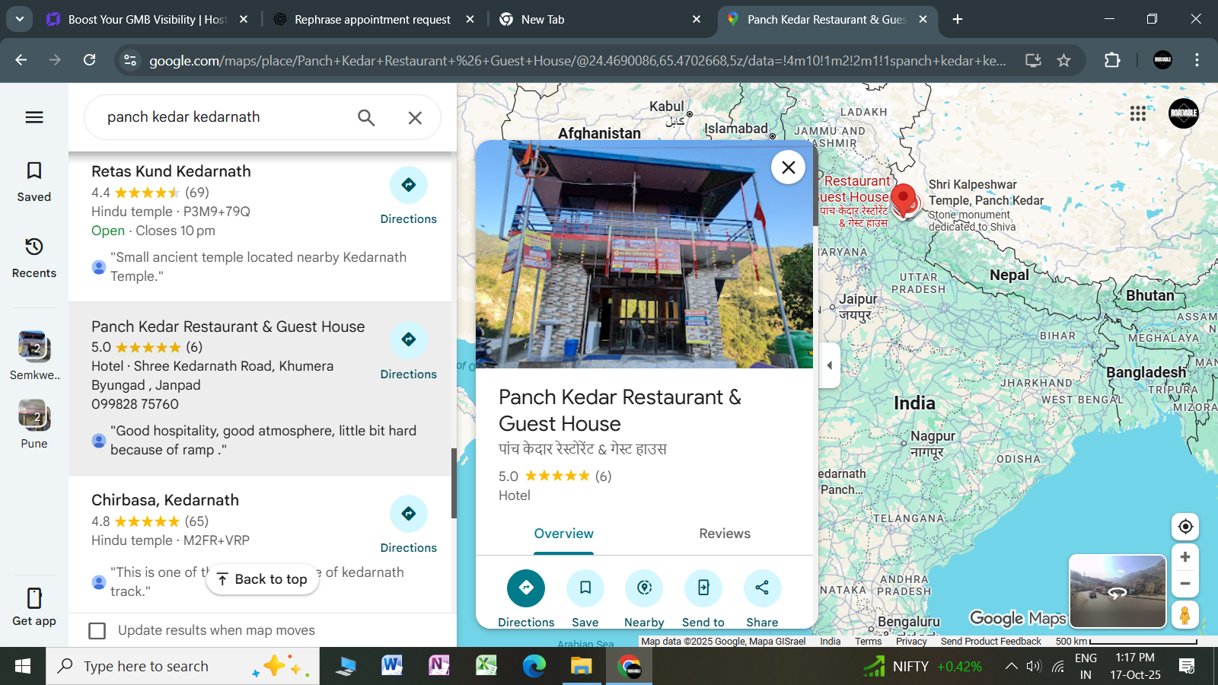Screen dimensions: 1218x685
Task: Open the Terms link
Action: click(x=868, y=642)
